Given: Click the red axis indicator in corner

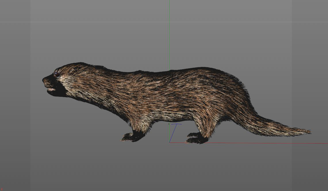Looking at the screenshot, I should point(1,189).
